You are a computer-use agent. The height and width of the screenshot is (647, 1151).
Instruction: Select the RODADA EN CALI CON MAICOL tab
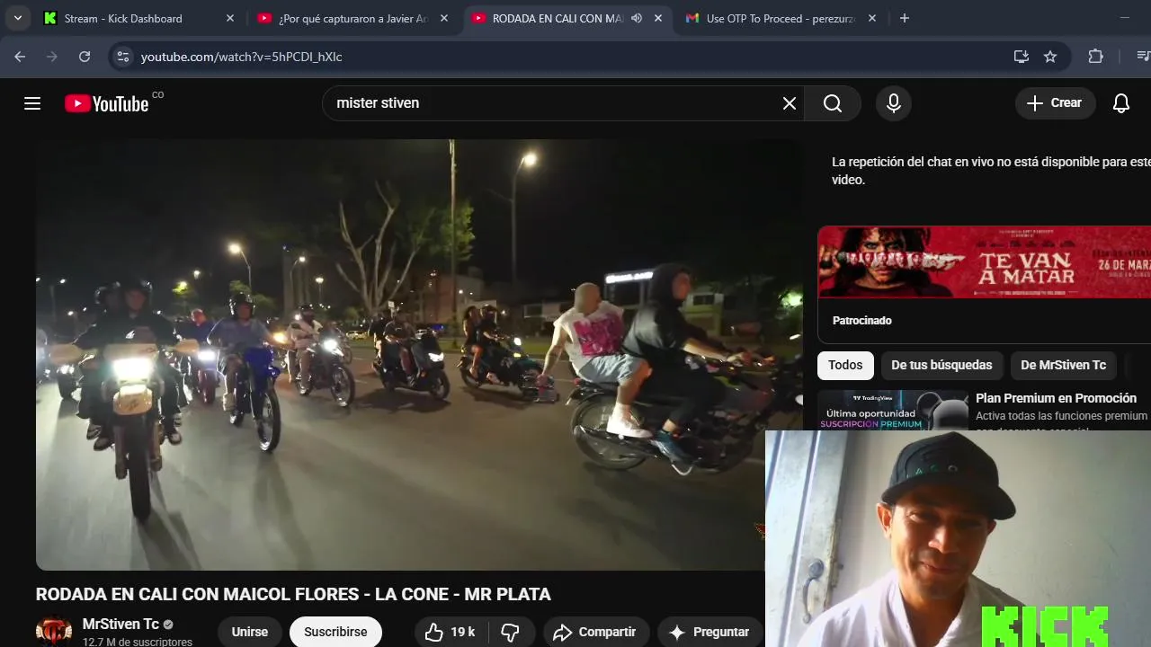tap(567, 18)
